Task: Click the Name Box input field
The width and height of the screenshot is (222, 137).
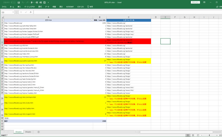Action: point(7,12)
